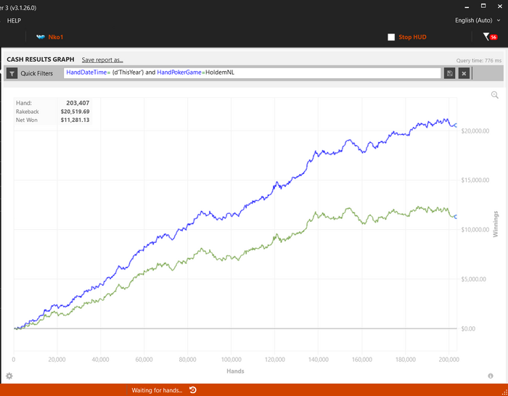
Task: Click the 100,000 hands axis label
Action: (x=231, y=360)
